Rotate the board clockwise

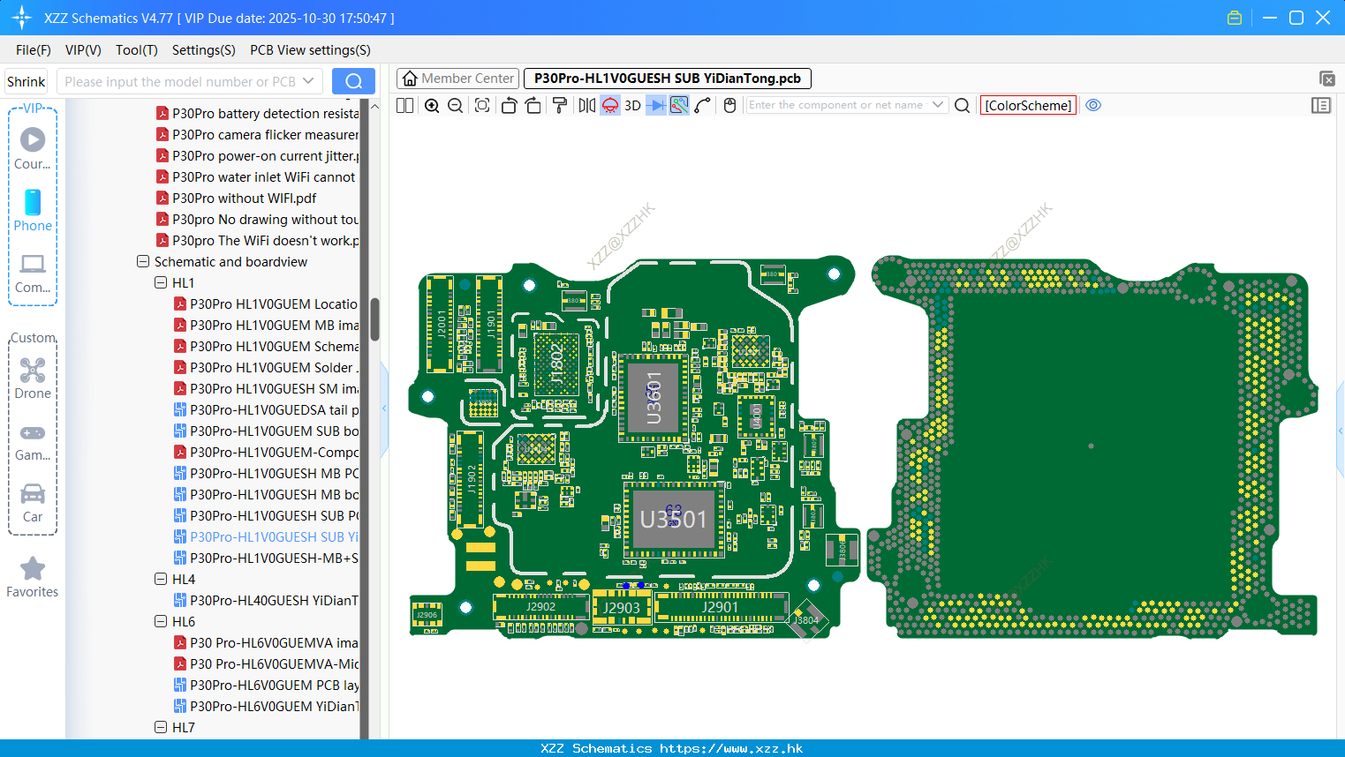533,105
